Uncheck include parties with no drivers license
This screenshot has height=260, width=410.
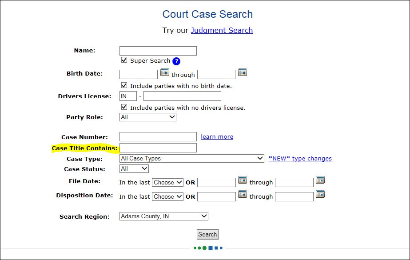coord(123,107)
